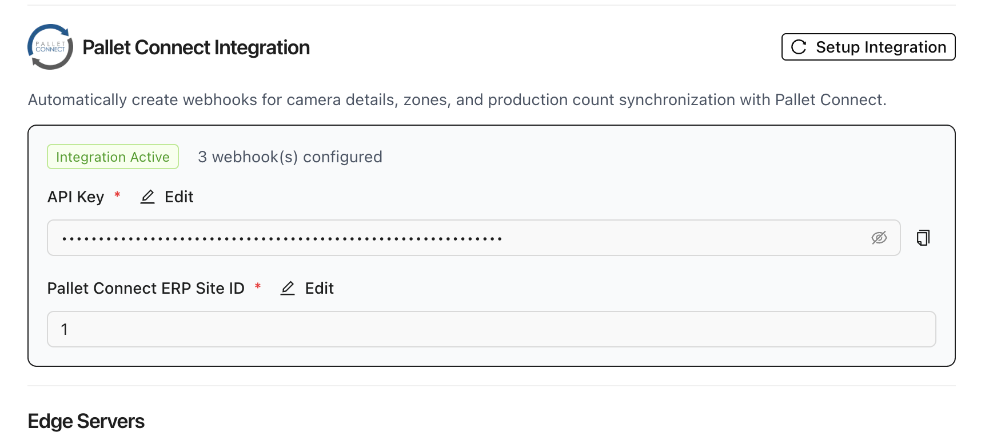
Task: Click the crossed-out eye icon in the API Key field
Action: (879, 238)
